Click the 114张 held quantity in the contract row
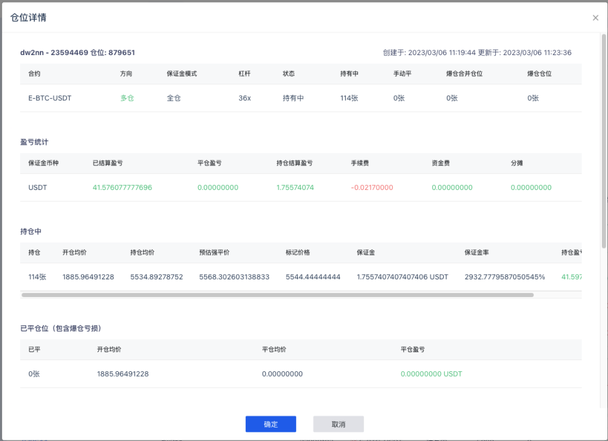 point(349,98)
